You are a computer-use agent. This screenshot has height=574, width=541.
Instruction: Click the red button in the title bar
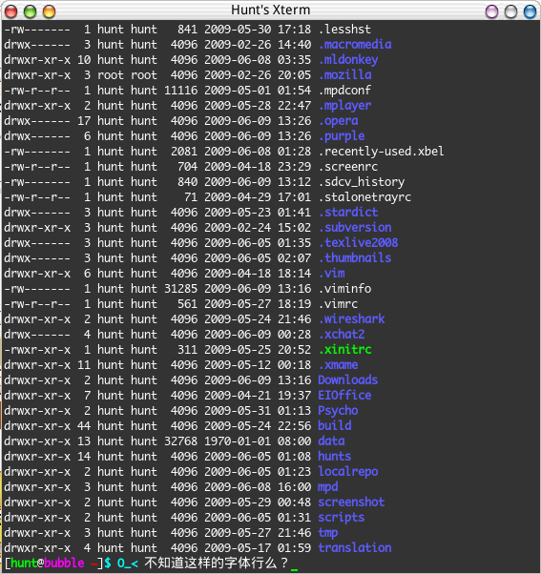[x=11, y=11]
